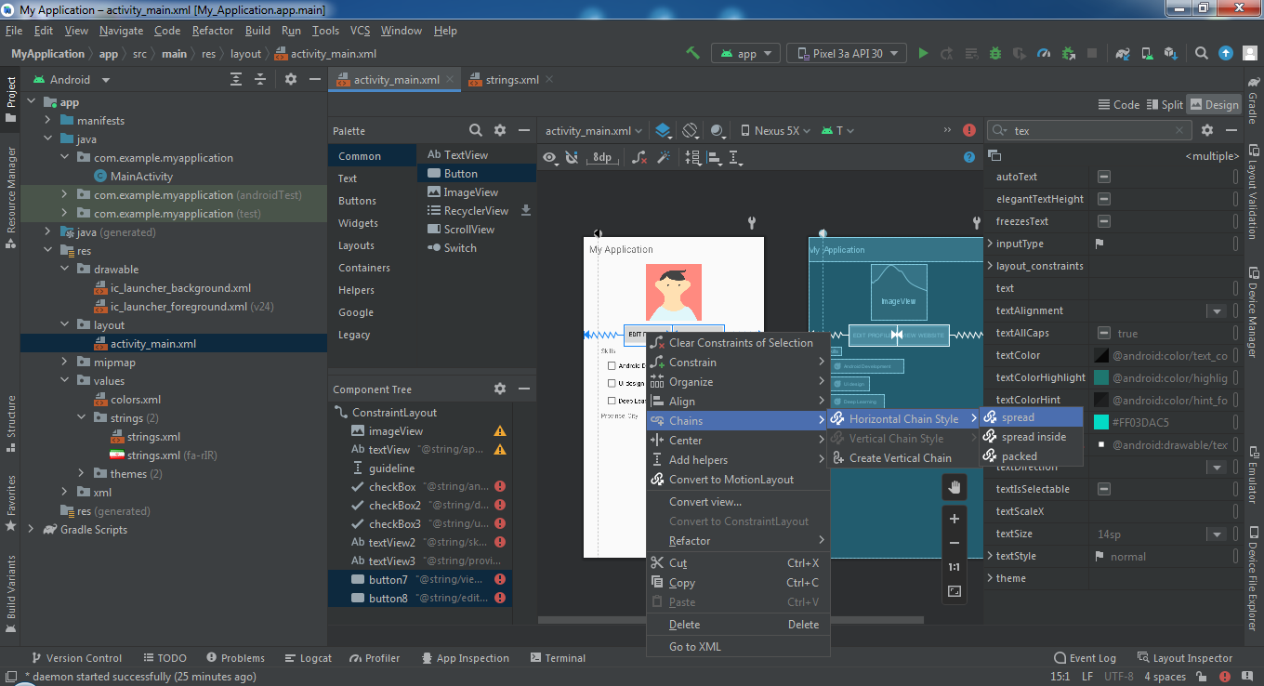Choose Go to XML from context menu
This screenshot has height=686, width=1264.
[x=736, y=647]
